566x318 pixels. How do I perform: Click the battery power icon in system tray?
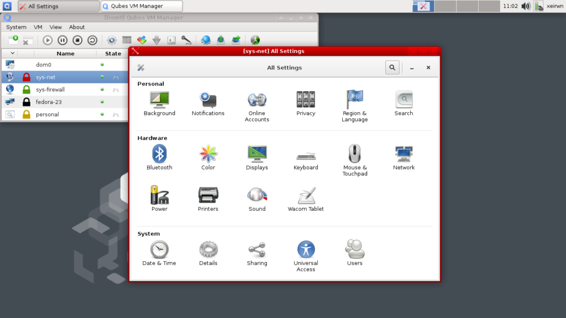(x=538, y=6)
